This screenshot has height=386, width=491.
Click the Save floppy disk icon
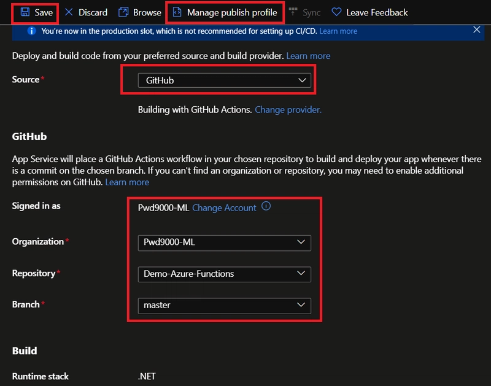pyautogui.click(x=25, y=12)
